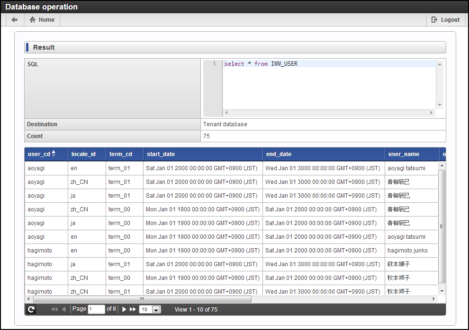Viewport: 469px width, 330px height.
Task: Go to next results page
Action: pyautogui.click(x=124, y=309)
